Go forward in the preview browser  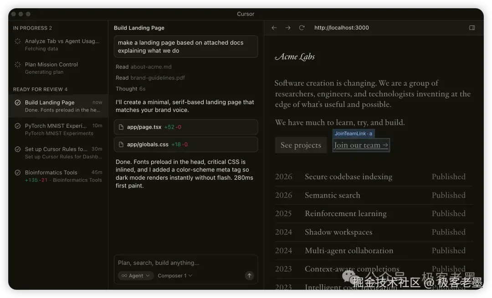(x=288, y=28)
